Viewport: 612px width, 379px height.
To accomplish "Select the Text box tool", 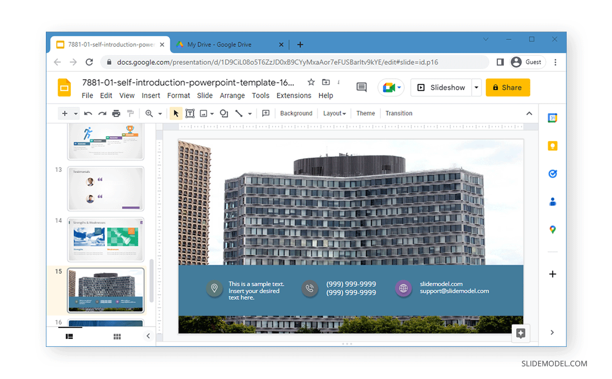I will tap(190, 113).
